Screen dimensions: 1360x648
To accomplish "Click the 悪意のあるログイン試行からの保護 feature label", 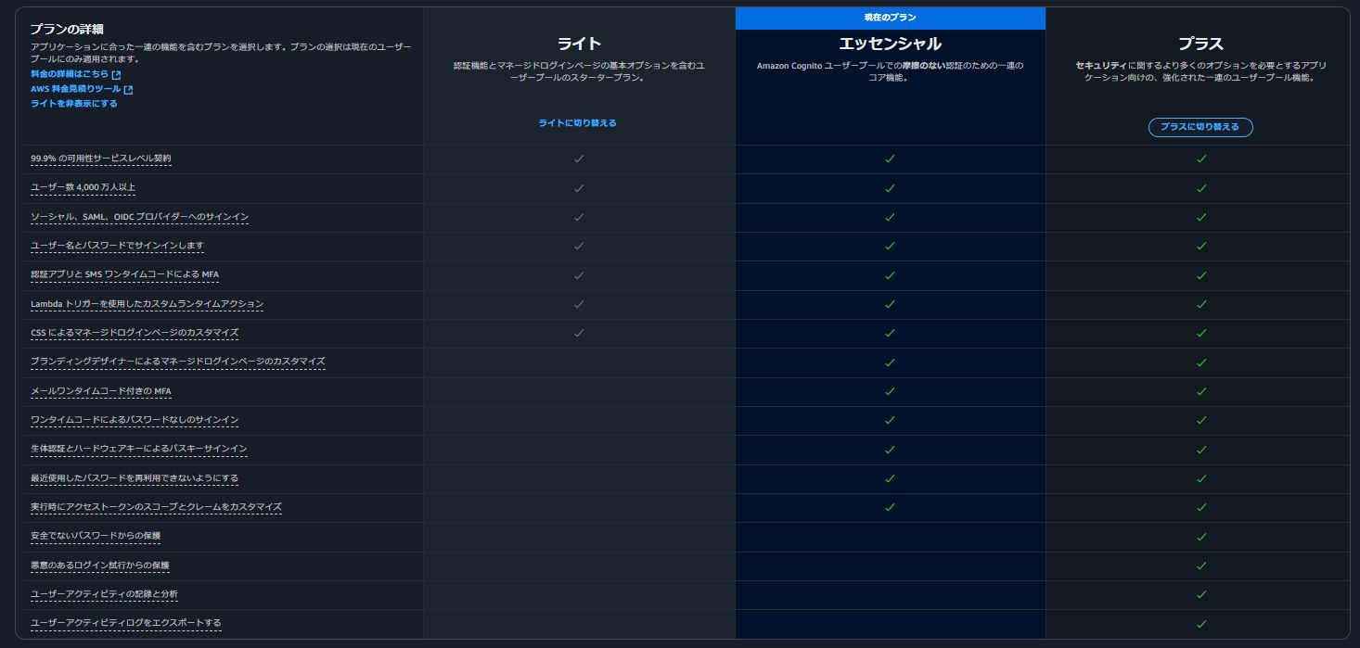I will pyautogui.click(x=99, y=565).
